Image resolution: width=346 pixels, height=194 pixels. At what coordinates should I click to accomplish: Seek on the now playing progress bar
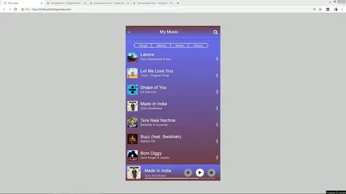coord(179,178)
